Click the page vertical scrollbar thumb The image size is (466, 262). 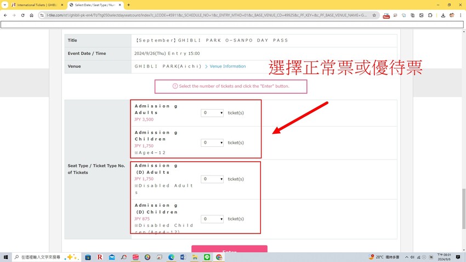click(x=464, y=209)
